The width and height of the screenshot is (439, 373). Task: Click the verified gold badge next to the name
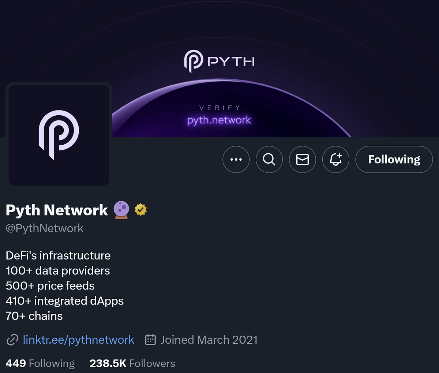click(x=140, y=209)
